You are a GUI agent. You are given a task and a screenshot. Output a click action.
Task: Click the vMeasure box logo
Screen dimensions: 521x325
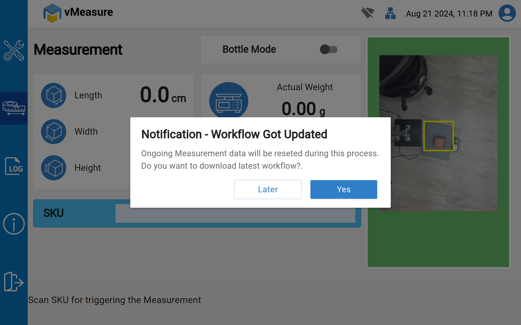[52, 13]
